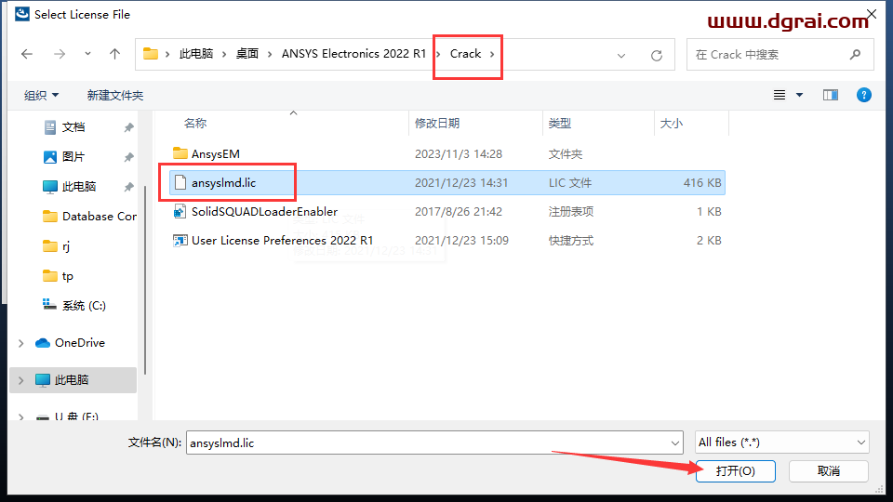Select ANSYS Electronics 2022 R1 breadcrumb
The image size is (893, 502).
[x=353, y=54]
